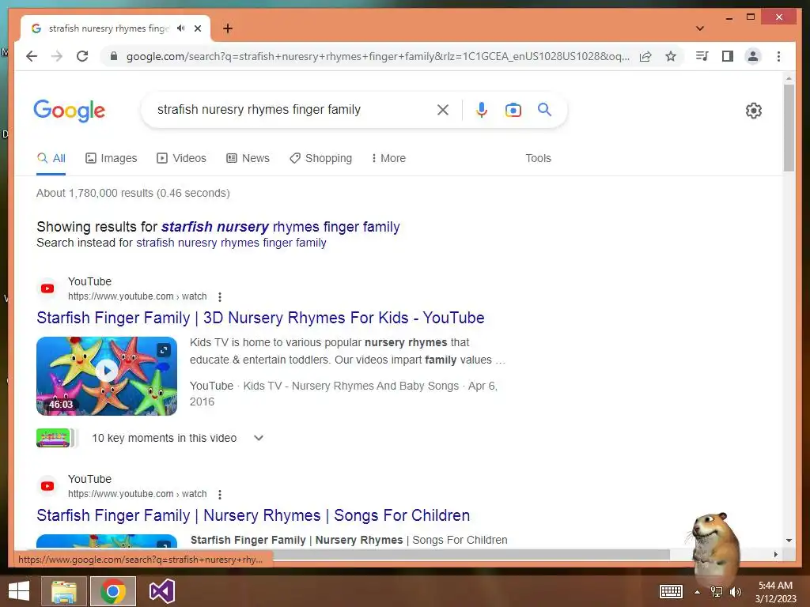The height and width of the screenshot is (607, 810).
Task: Clear the search query text
Action: tap(443, 109)
